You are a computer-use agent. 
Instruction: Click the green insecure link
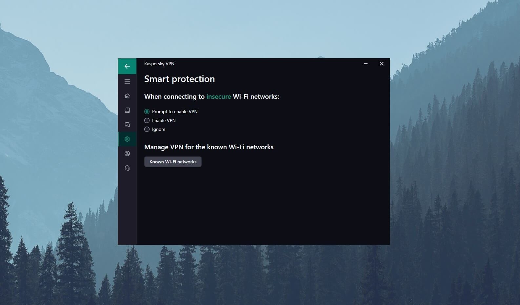219,96
